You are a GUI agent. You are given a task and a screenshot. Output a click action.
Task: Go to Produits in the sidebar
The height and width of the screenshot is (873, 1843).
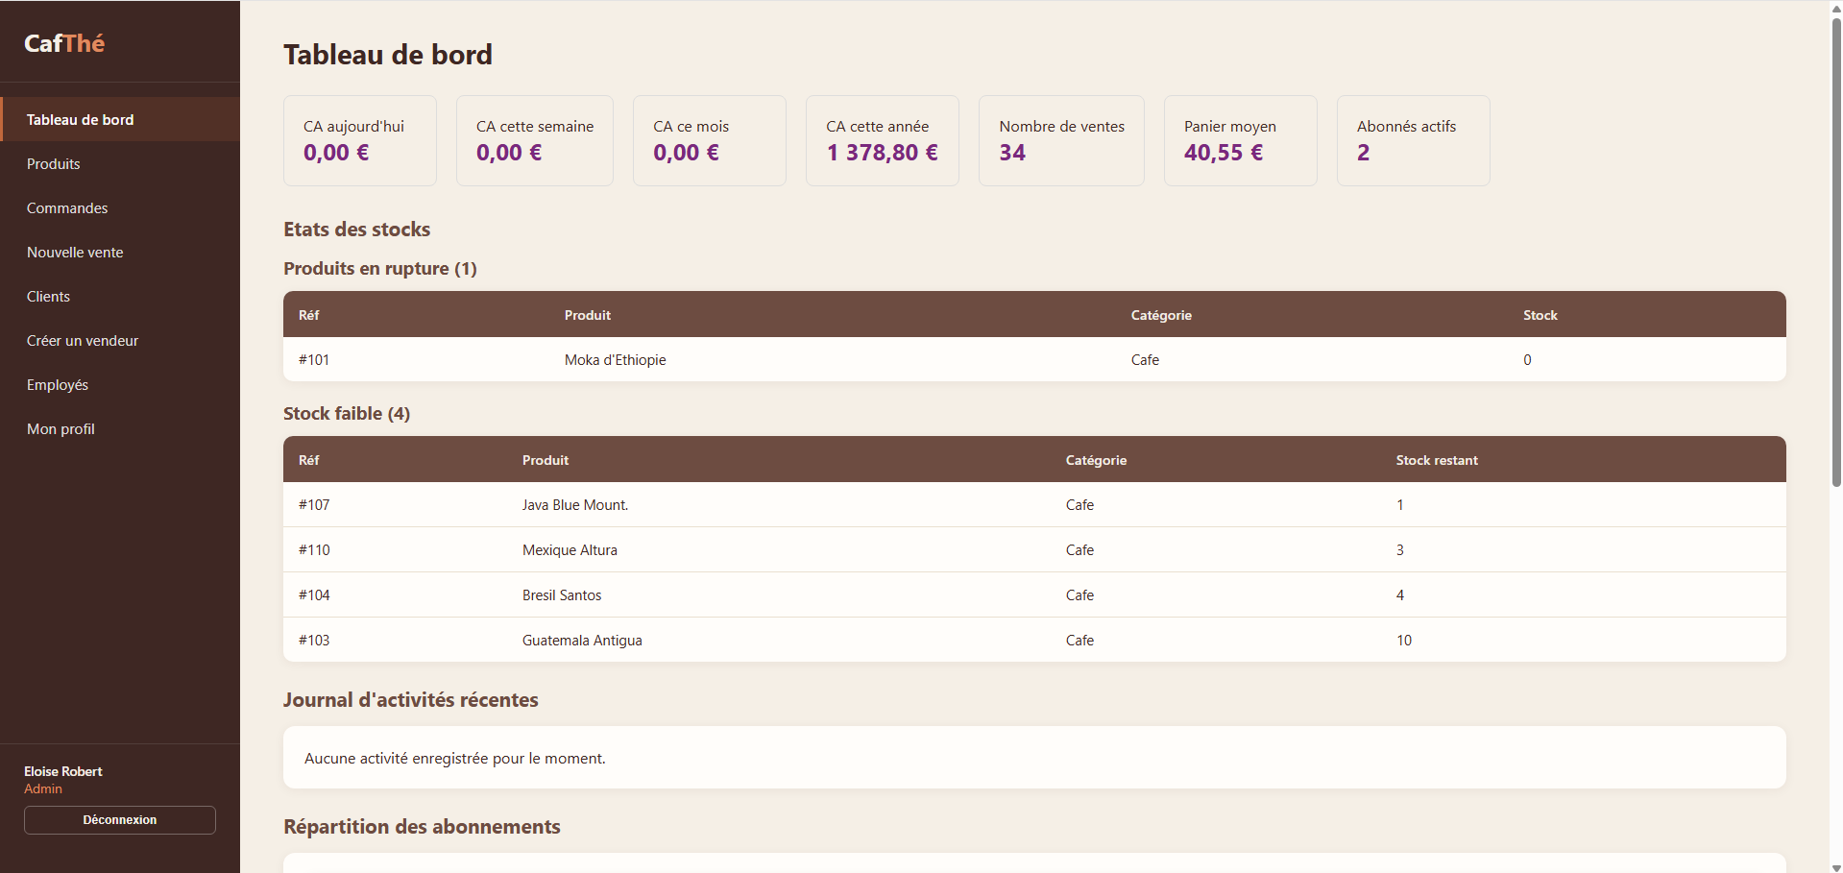point(120,163)
